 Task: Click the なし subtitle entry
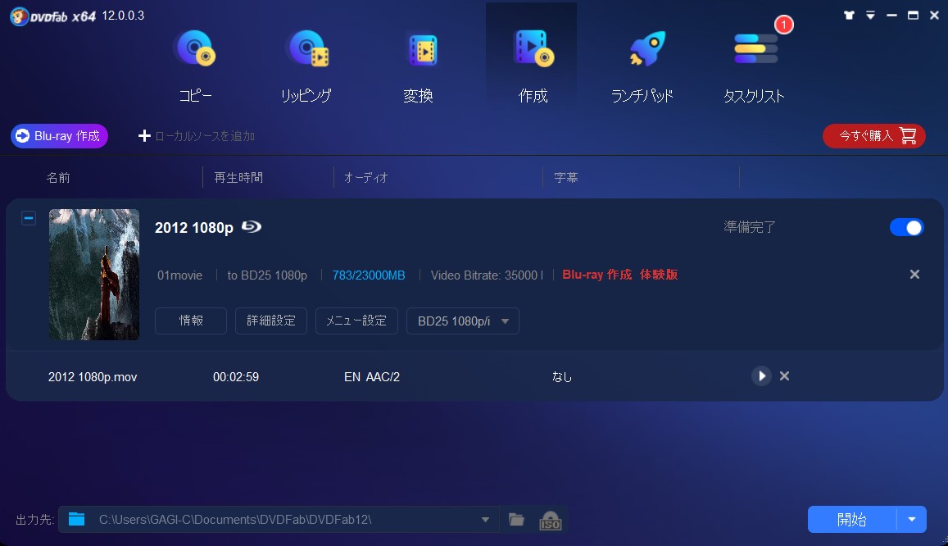[x=561, y=376]
